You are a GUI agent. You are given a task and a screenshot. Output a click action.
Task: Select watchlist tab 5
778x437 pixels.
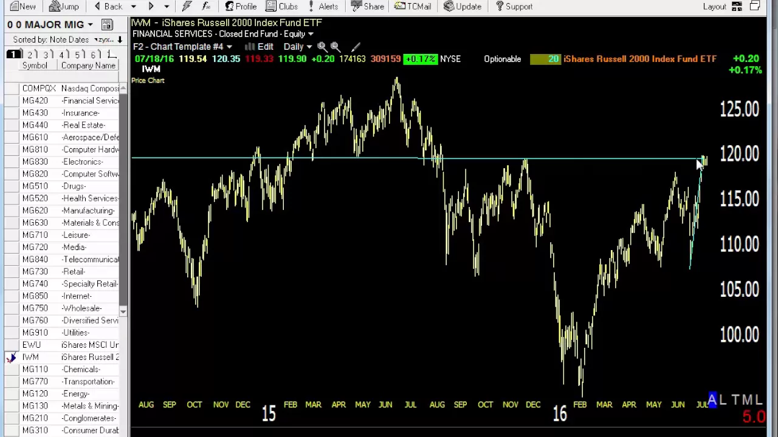point(77,55)
